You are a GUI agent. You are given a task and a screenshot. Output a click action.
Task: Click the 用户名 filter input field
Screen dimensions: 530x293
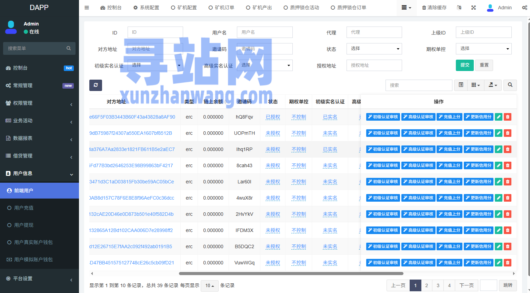[264, 32]
